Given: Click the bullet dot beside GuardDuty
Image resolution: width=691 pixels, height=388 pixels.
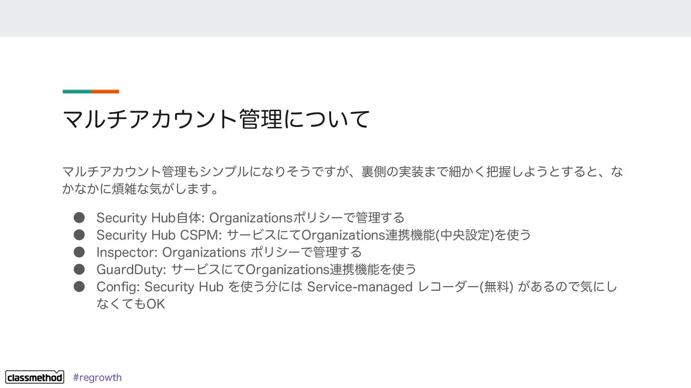Looking at the screenshot, I should [79, 269].
